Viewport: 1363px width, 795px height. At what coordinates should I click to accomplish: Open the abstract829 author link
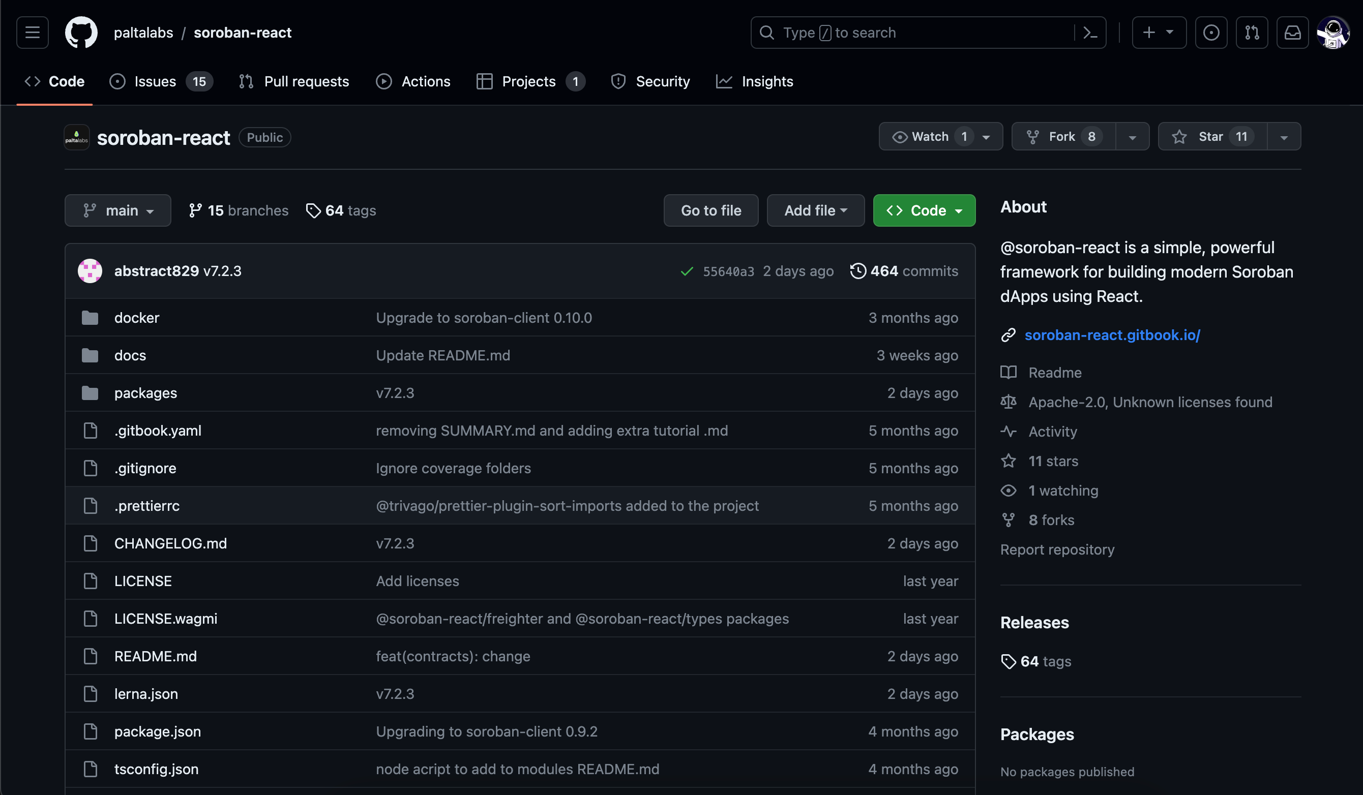[156, 271]
